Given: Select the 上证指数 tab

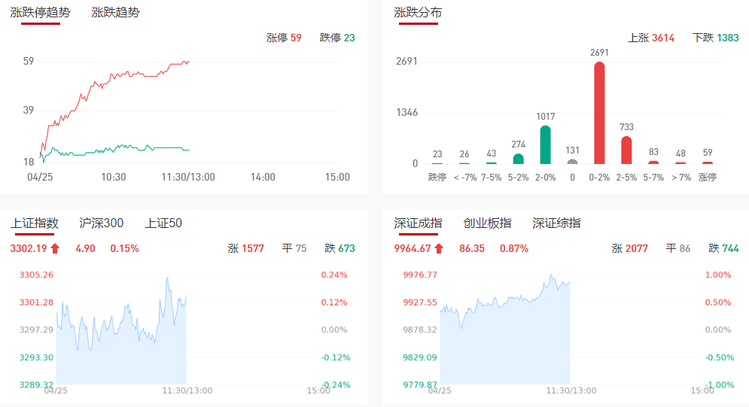Looking at the screenshot, I should coord(35,223).
